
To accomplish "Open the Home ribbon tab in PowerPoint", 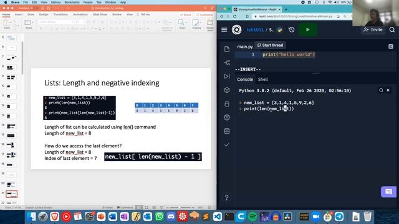I will [x=6, y=14].
